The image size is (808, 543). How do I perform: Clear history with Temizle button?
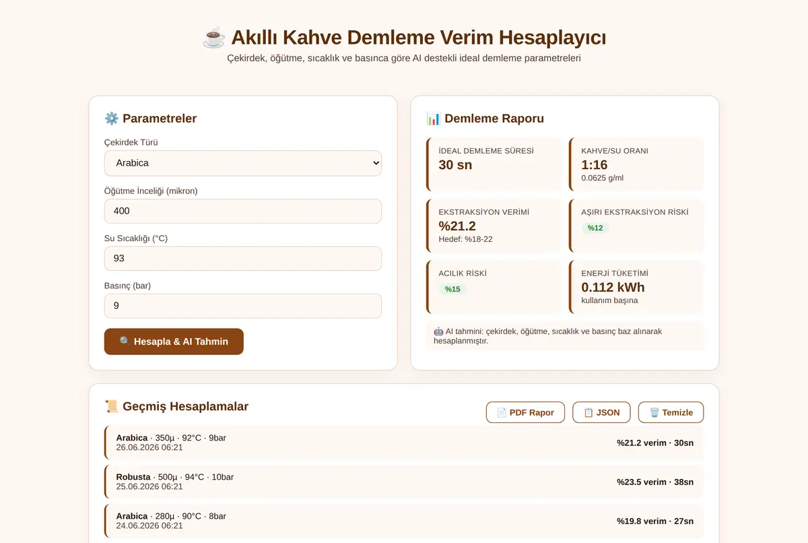[671, 412]
